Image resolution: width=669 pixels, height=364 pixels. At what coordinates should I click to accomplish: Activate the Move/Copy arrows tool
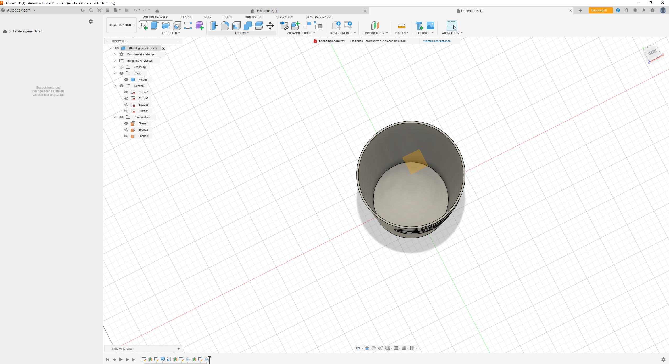pos(270,26)
